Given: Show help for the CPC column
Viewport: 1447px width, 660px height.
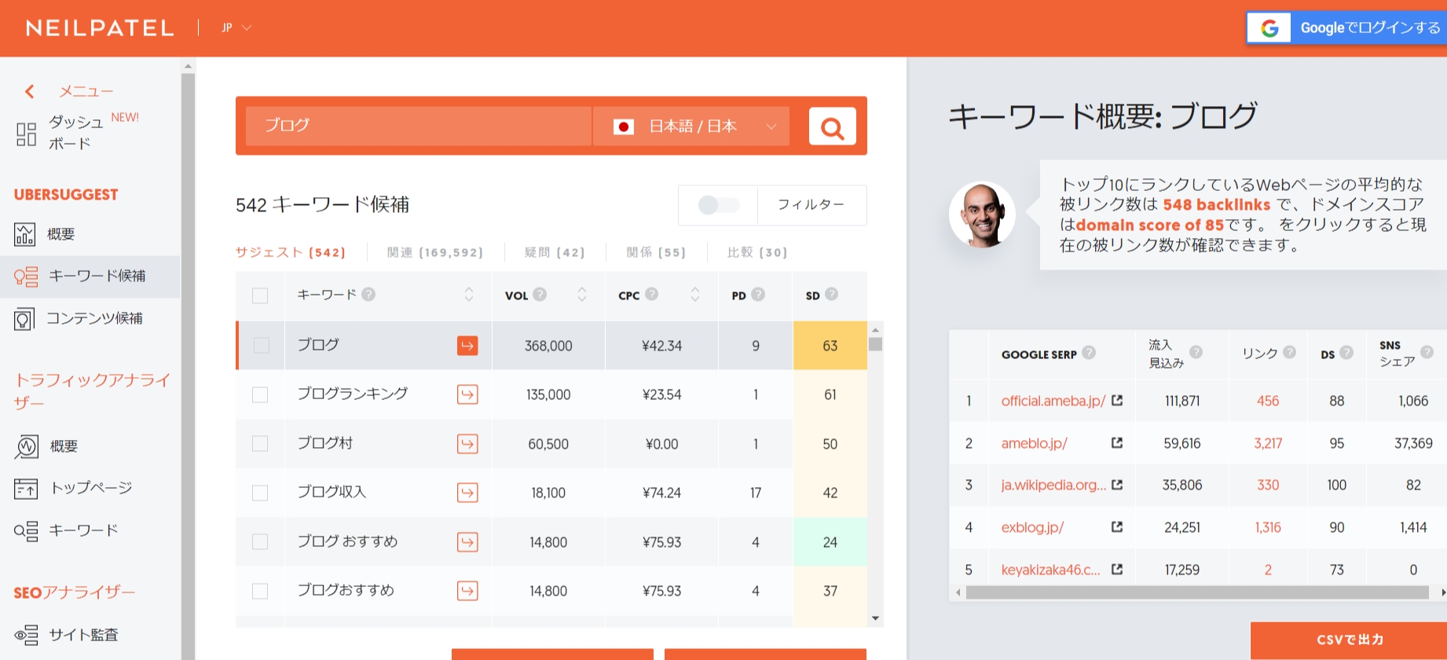Looking at the screenshot, I should click(x=651, y=294).
